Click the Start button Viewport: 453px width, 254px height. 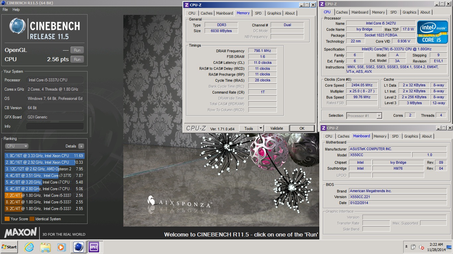(9, 247)
